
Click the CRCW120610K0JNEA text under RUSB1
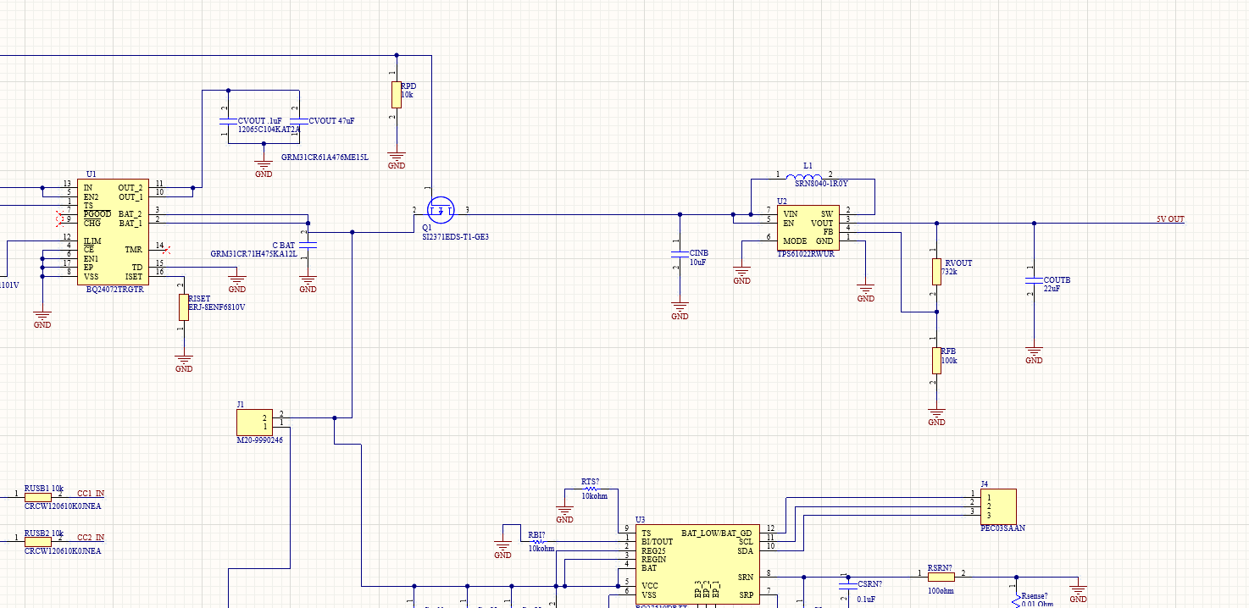coord(63,506)
